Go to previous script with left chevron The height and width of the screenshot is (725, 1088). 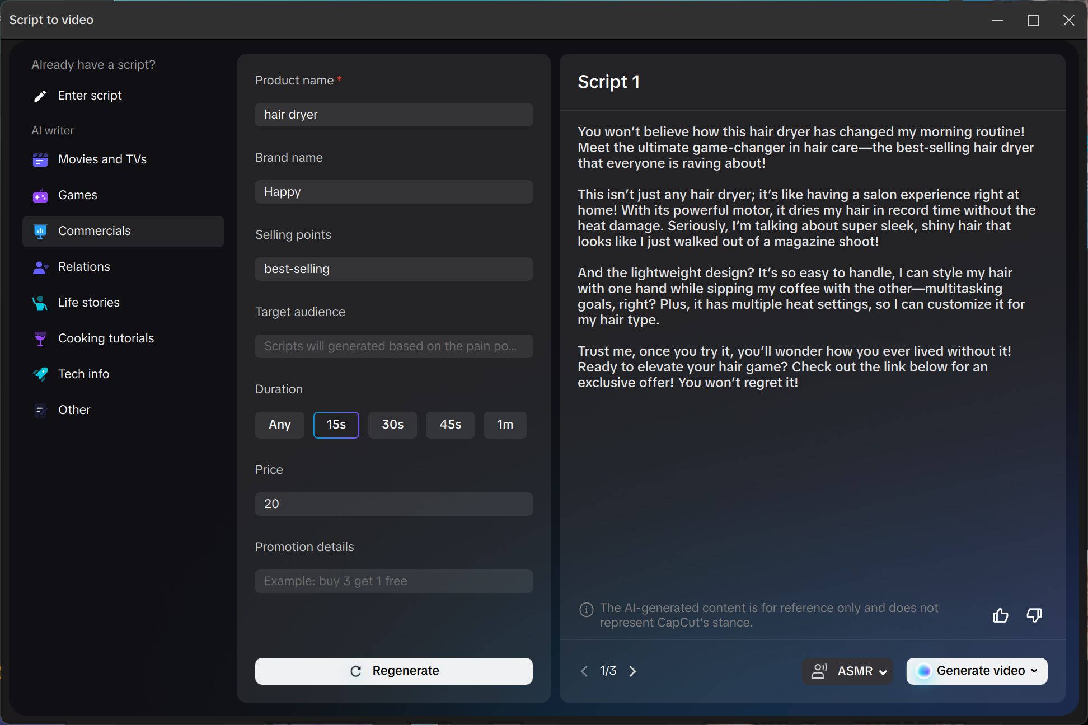[x=584, y=671]
